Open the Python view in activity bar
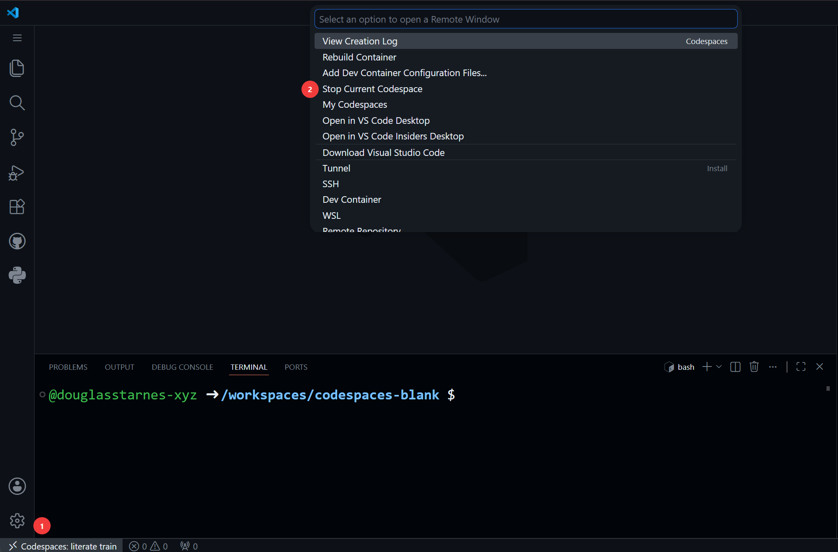Viewport: 838px width, 552px height. pyautogui.click(x=17, y=275)
